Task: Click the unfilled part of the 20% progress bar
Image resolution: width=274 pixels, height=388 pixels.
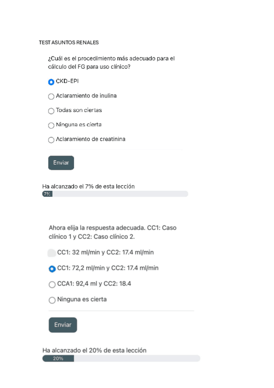Action: coord(137,359)
